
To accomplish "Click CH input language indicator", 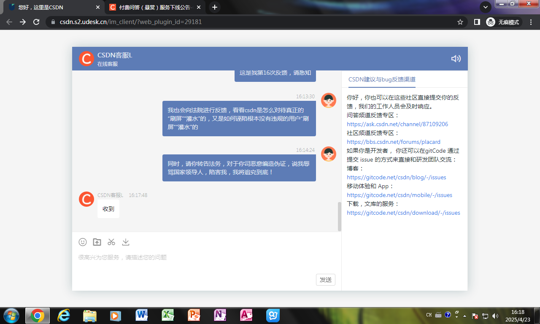I will (429, 315).
